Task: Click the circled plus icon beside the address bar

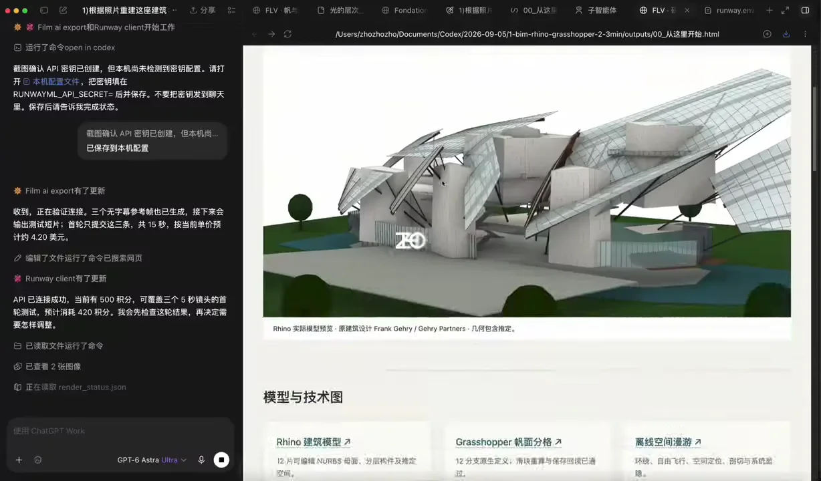Action: (x=767, y=34)
